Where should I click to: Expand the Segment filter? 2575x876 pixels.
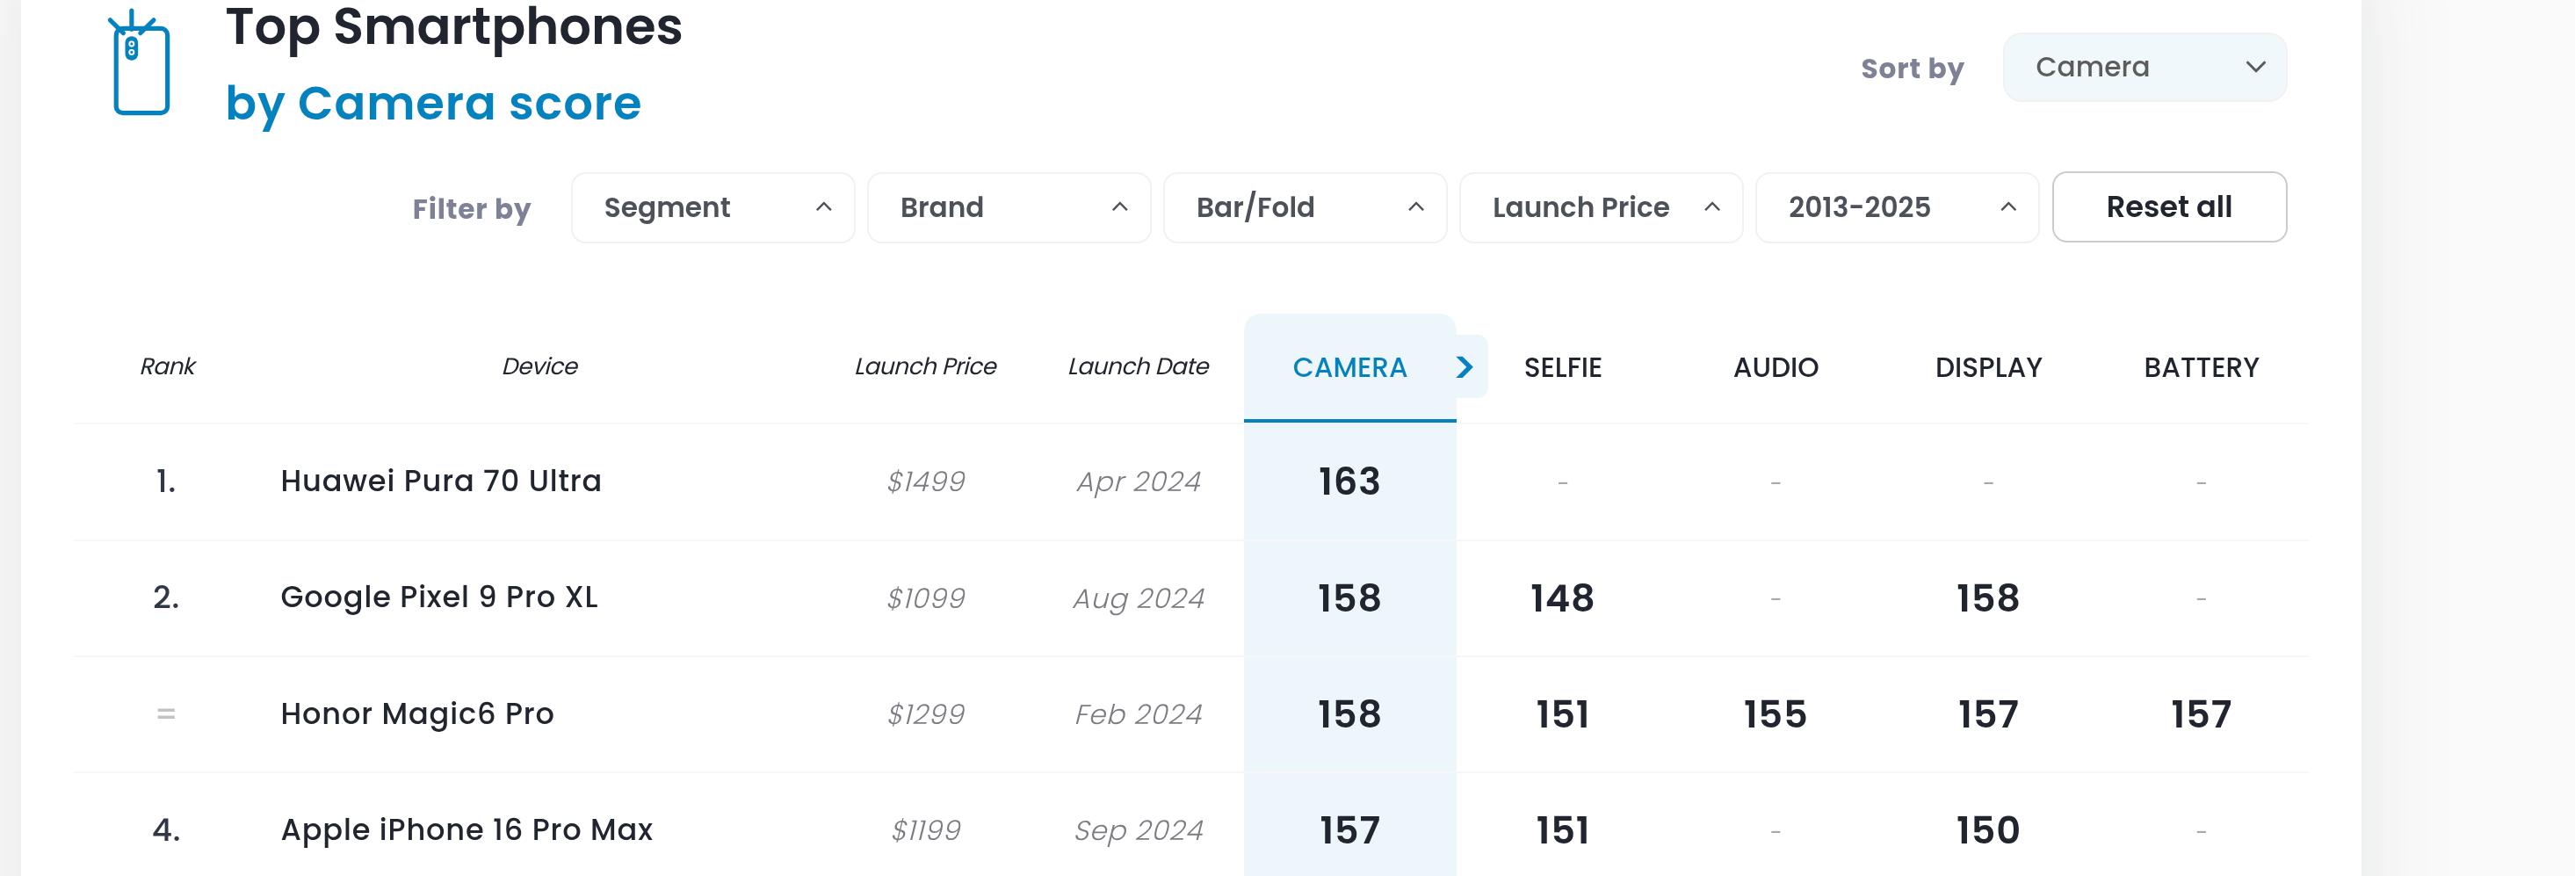(x=712, y=208)
